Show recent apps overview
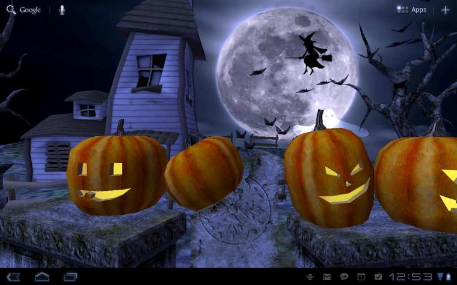 click(70, 277)
